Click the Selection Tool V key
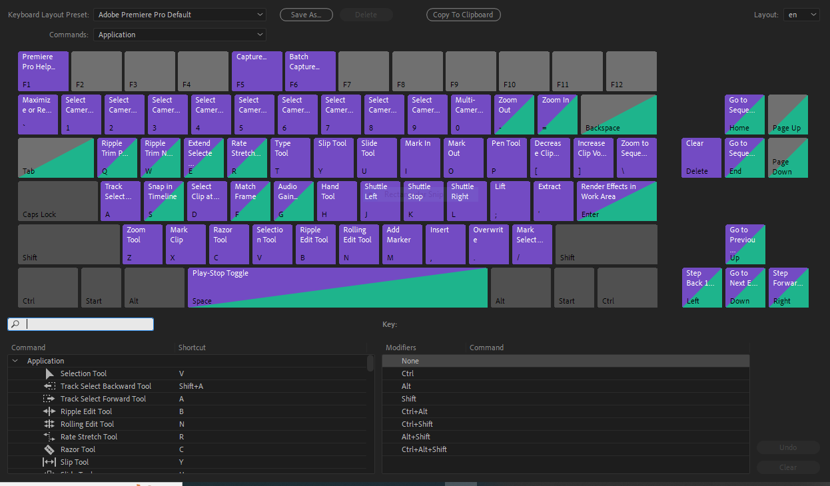The height and width of the screenshot is (486, 830). tap(272, 244)
